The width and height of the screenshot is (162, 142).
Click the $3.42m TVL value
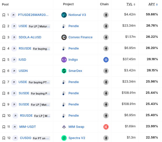(x=130, y=70)
